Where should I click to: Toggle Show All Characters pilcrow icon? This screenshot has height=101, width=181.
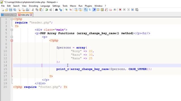[90, 10]
